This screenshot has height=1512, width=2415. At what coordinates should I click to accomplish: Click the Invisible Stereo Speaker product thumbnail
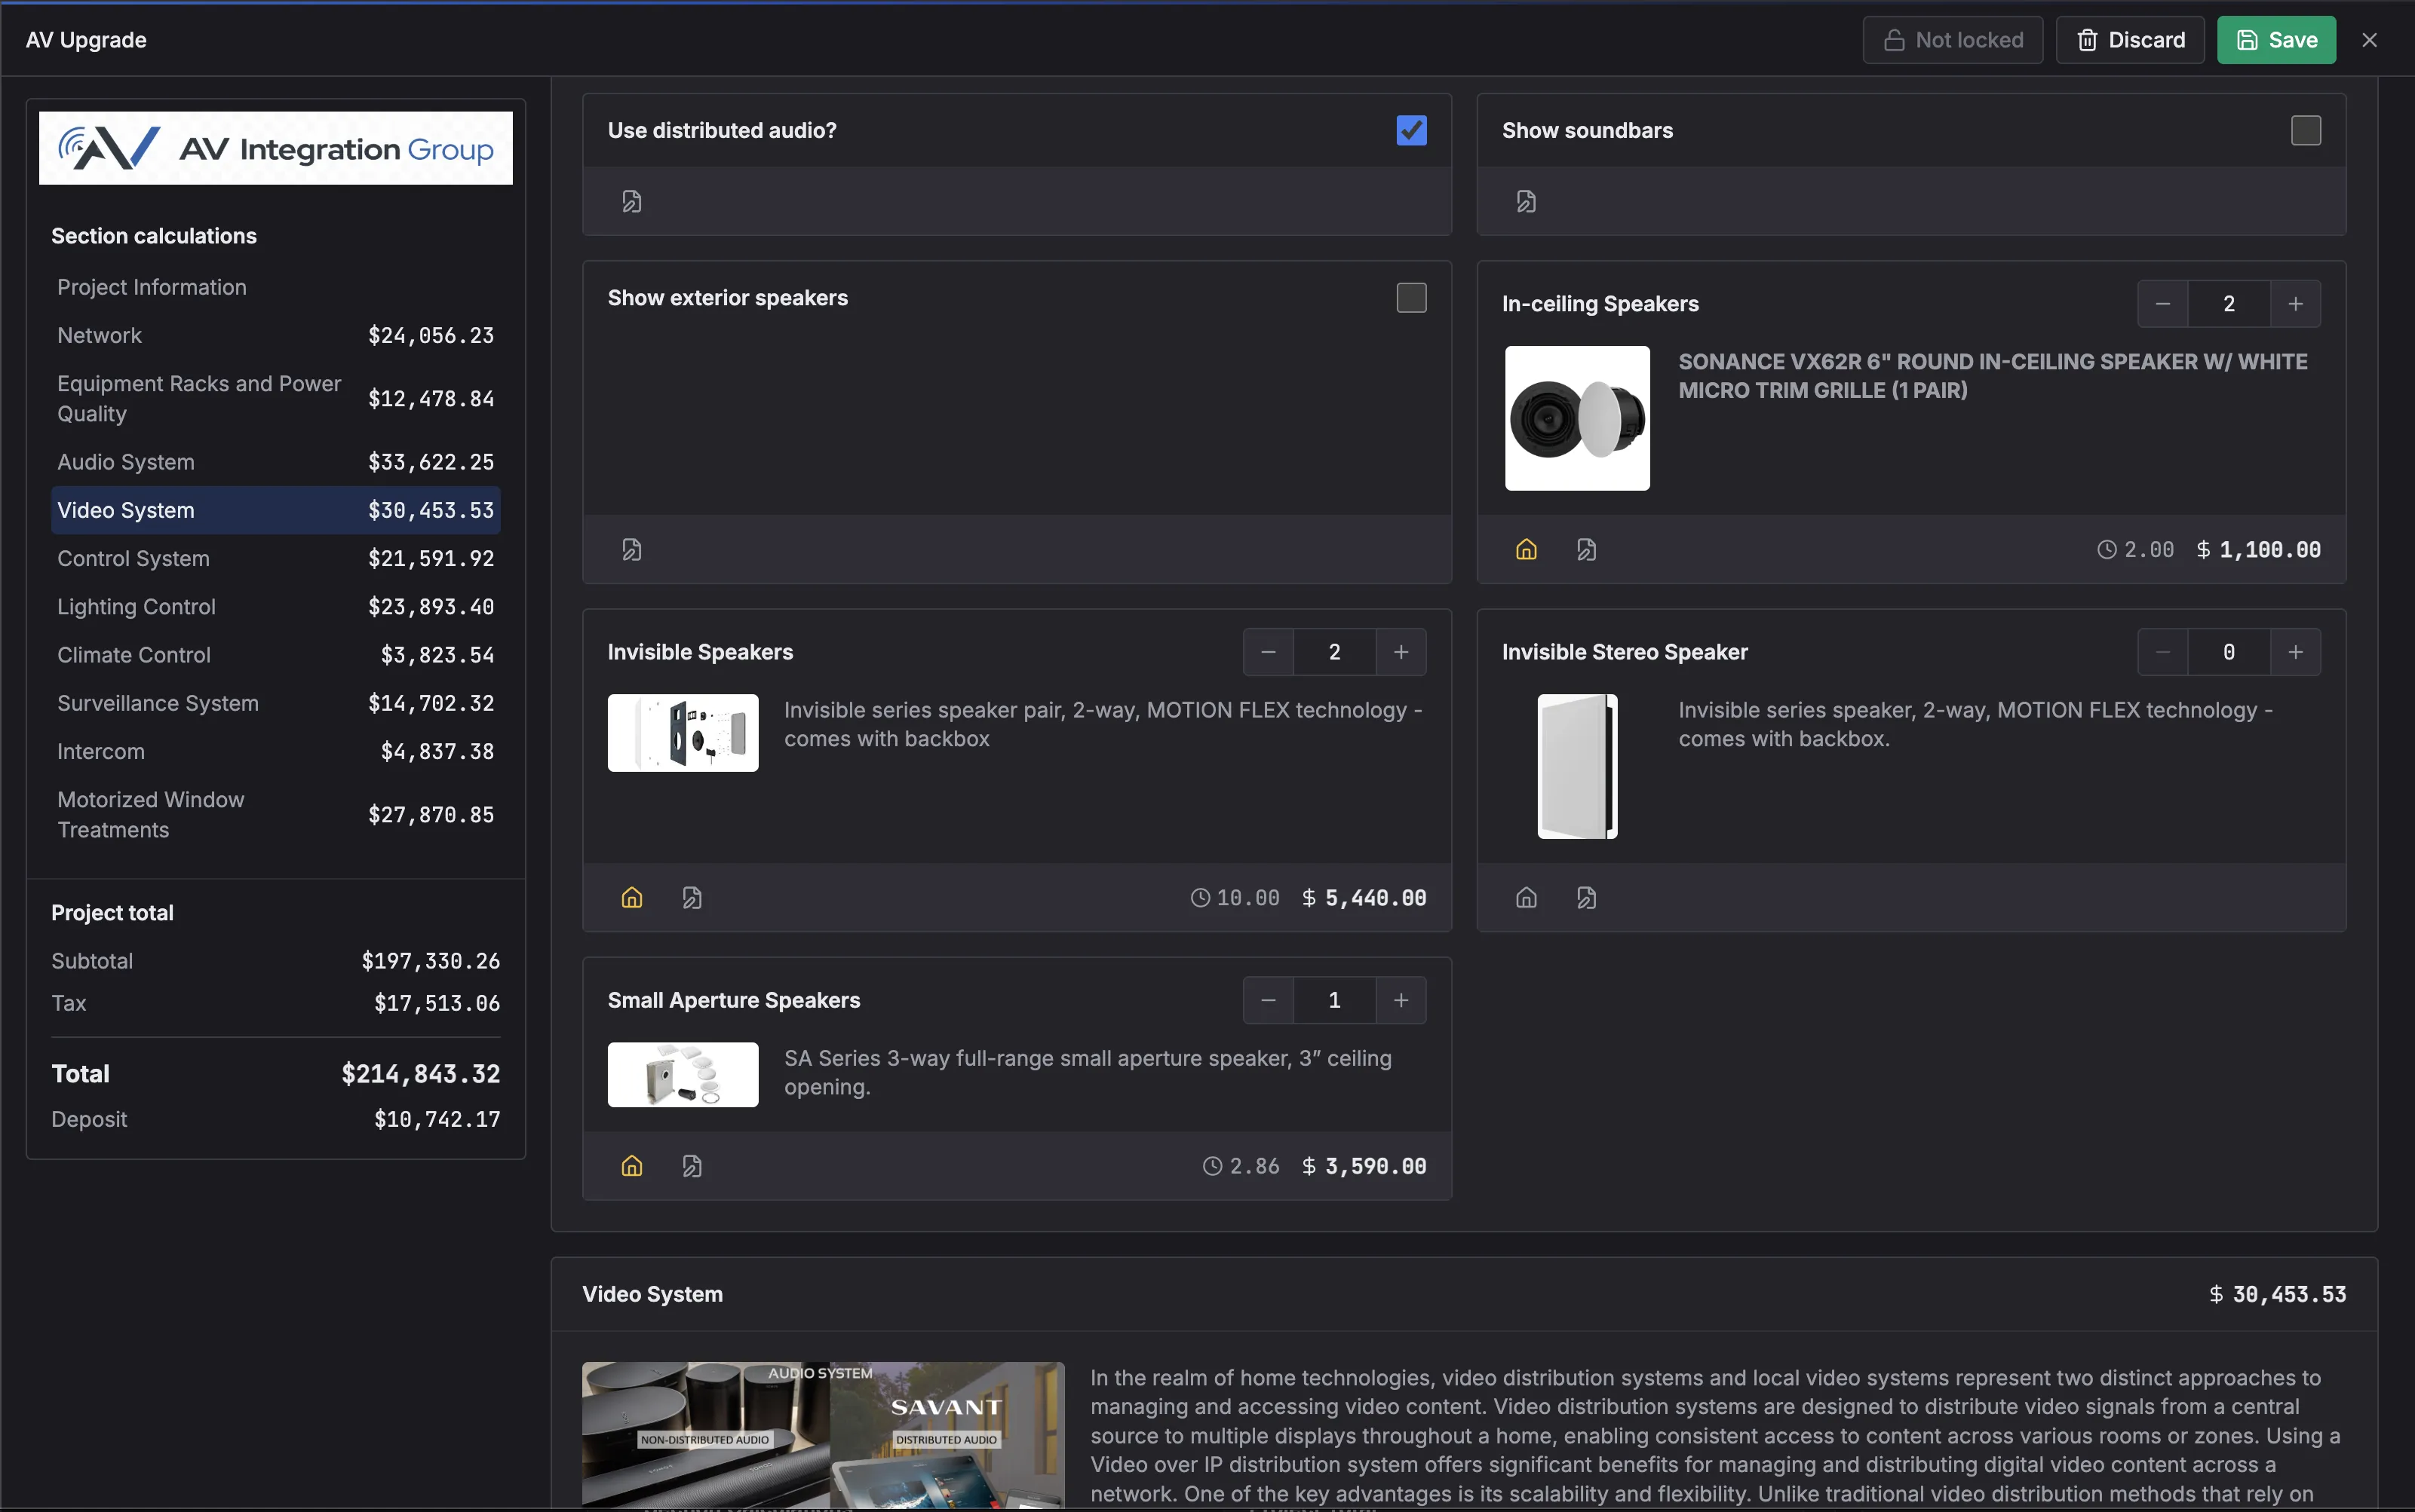click(1576, 766)
